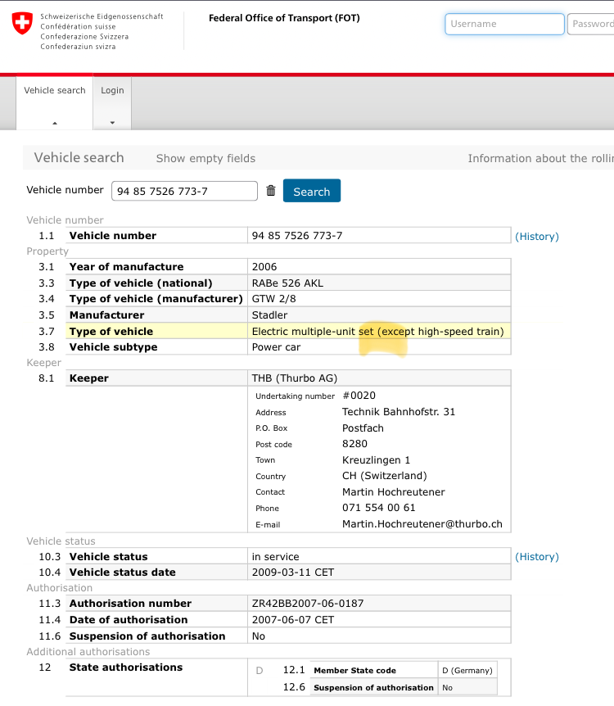Select the D state authorisation entry
The image size is (614, 706).
point(260,671)
